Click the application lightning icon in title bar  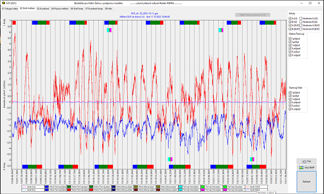coord(3,3)
